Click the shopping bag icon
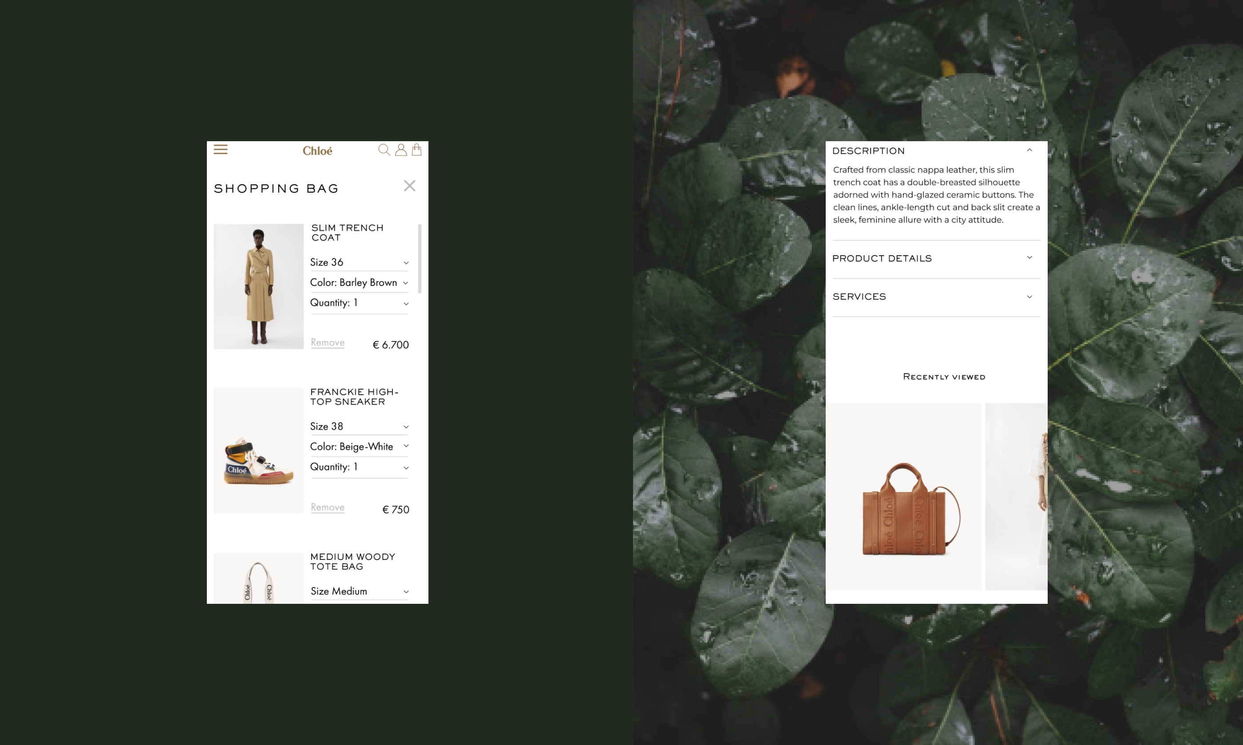The height and width of the screenshot is (745, 1243). click(416, 150)
